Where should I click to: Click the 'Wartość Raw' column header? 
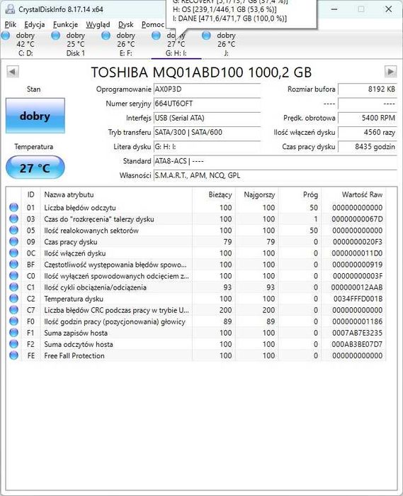pos(353,194)
